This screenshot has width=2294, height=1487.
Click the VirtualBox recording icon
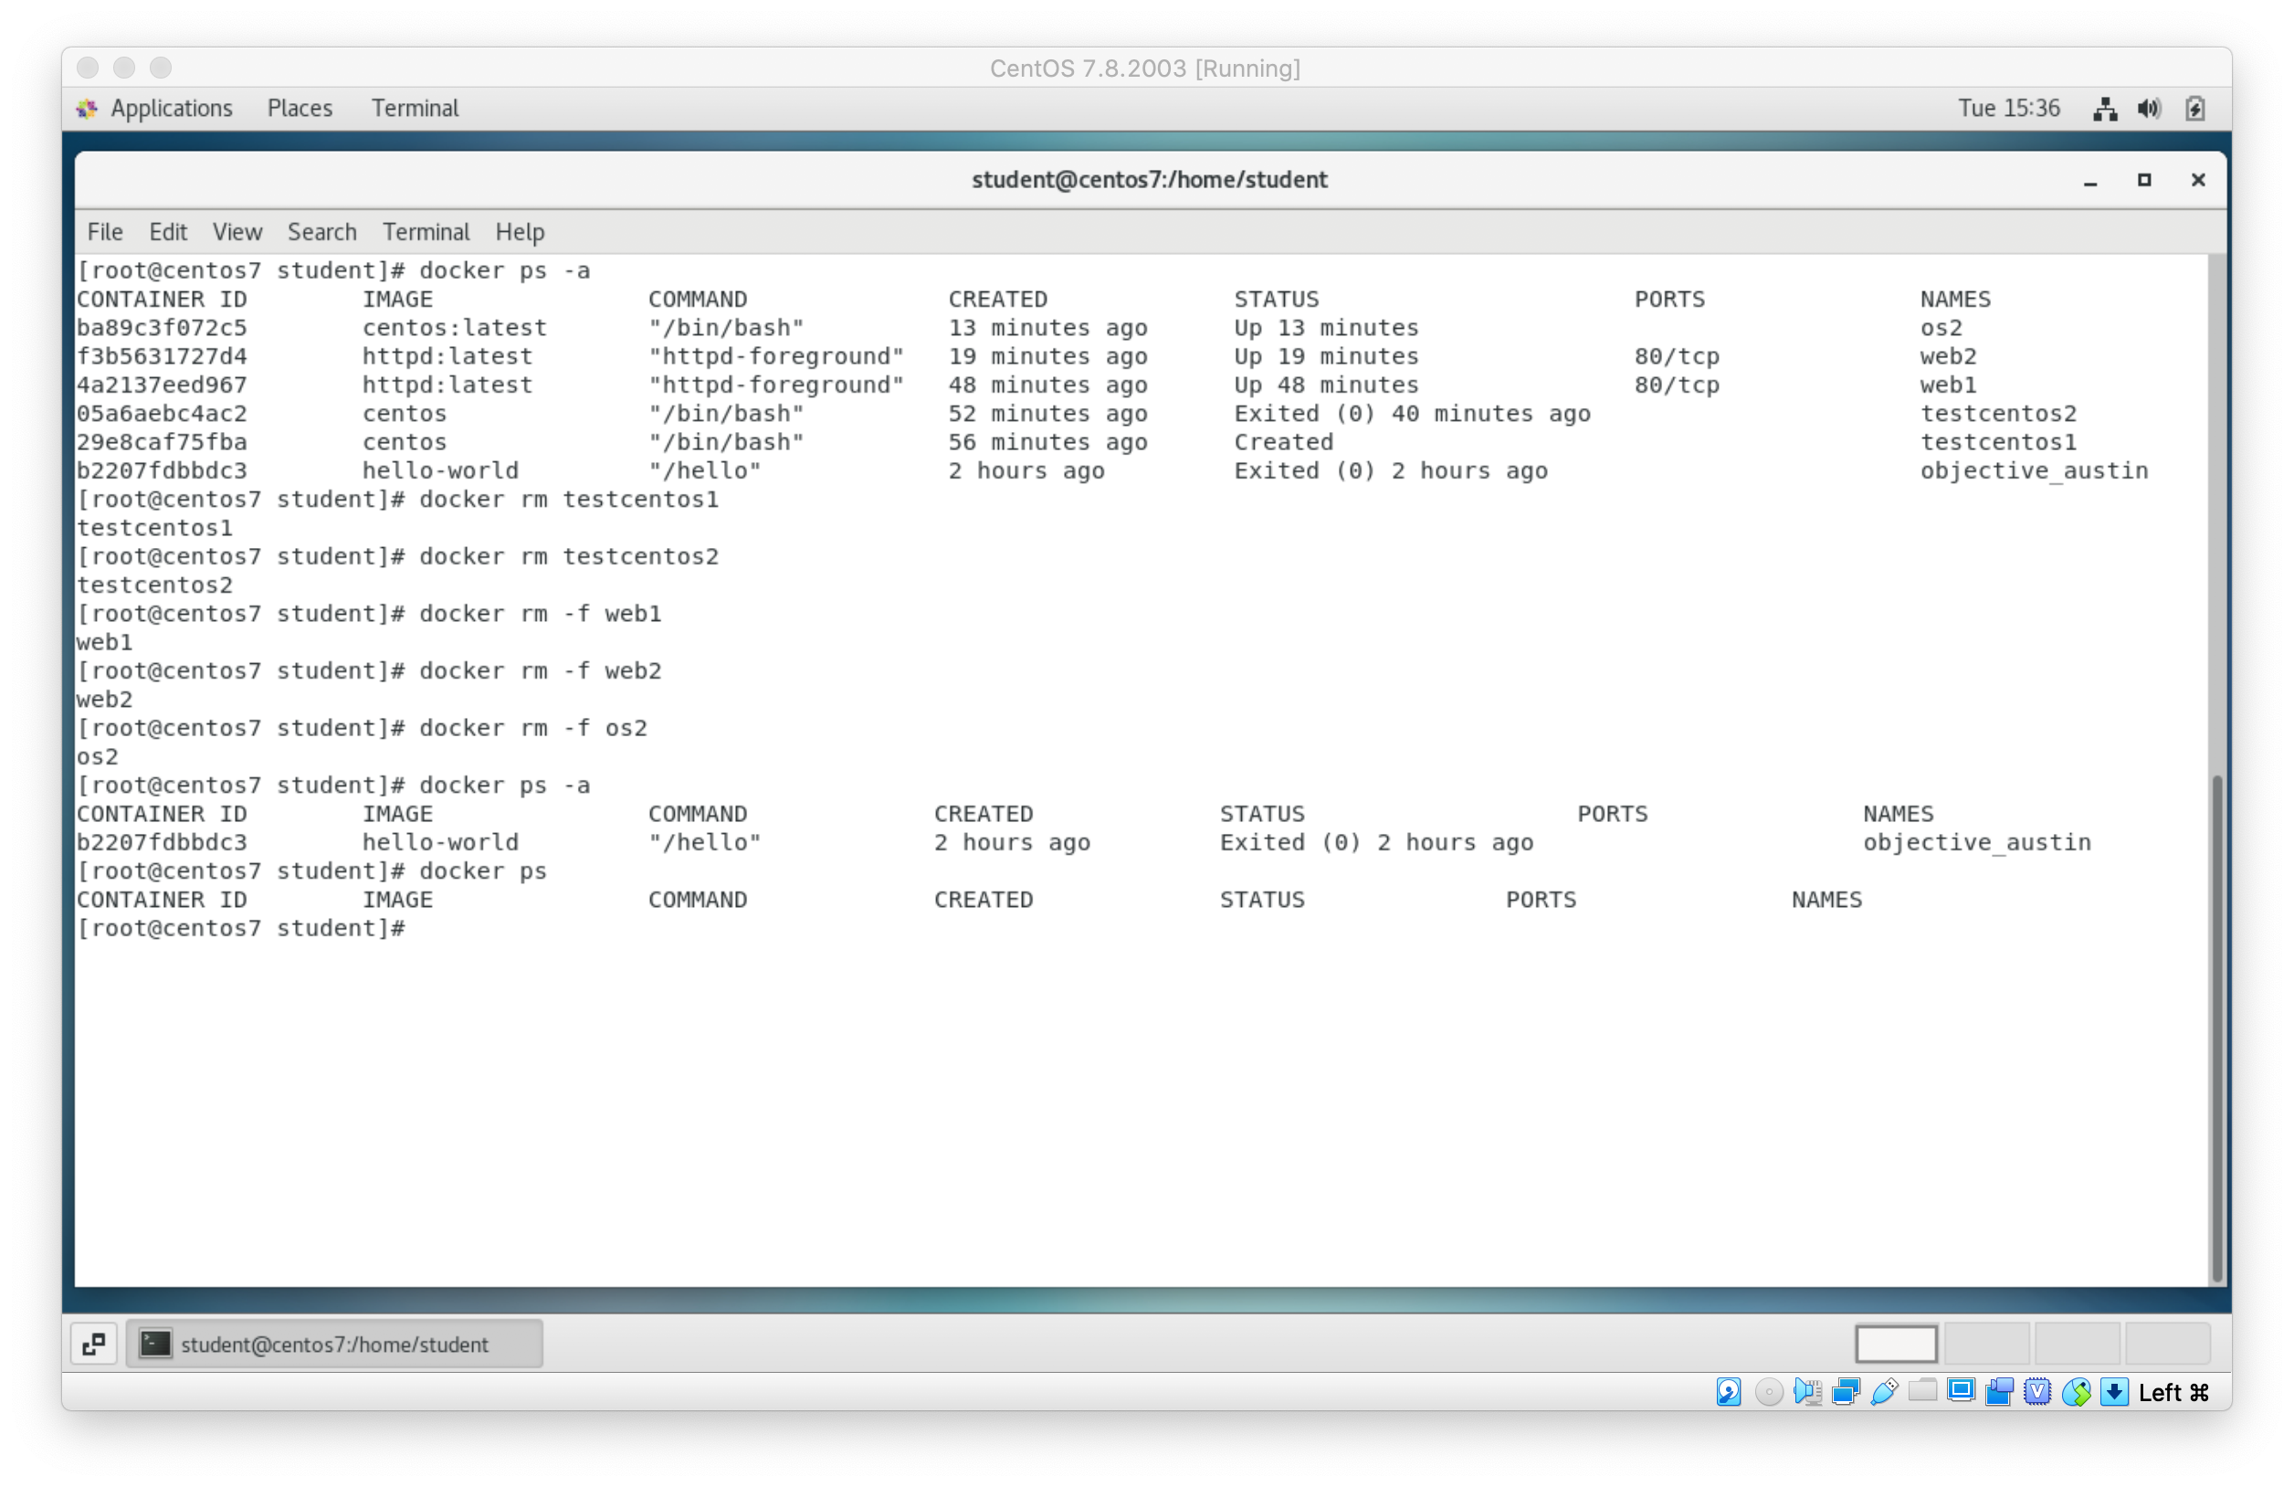(1999, 1391)
